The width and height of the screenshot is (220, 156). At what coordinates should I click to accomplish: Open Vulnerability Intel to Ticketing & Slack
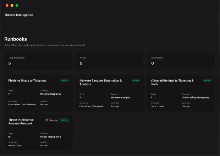pyautogui.click(x=172, y=82)
